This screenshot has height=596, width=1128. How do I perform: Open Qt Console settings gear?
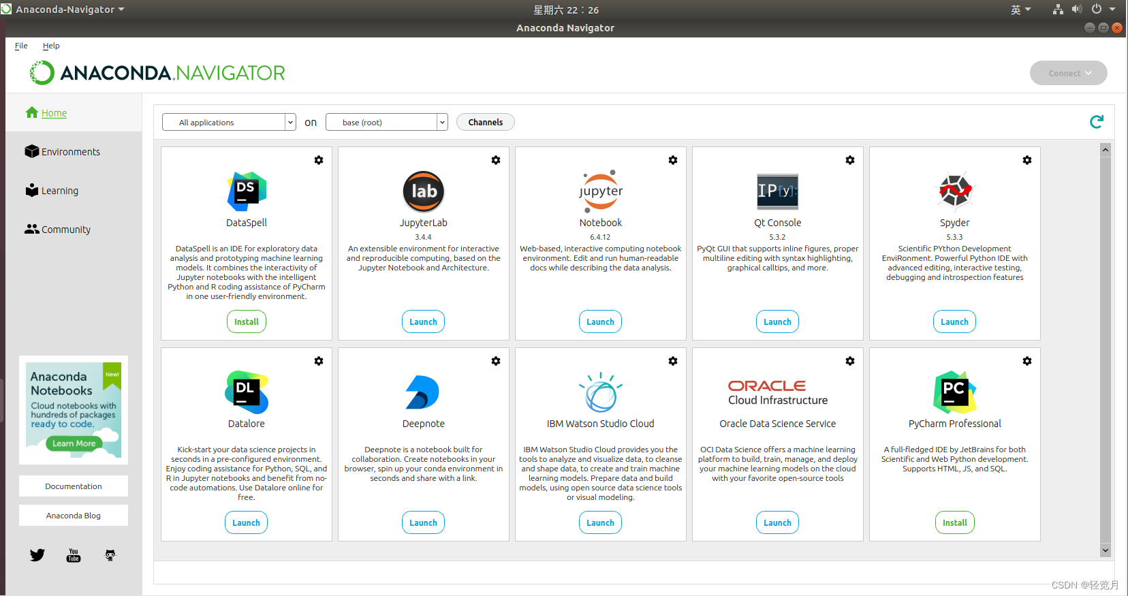(x=850, y=160)
